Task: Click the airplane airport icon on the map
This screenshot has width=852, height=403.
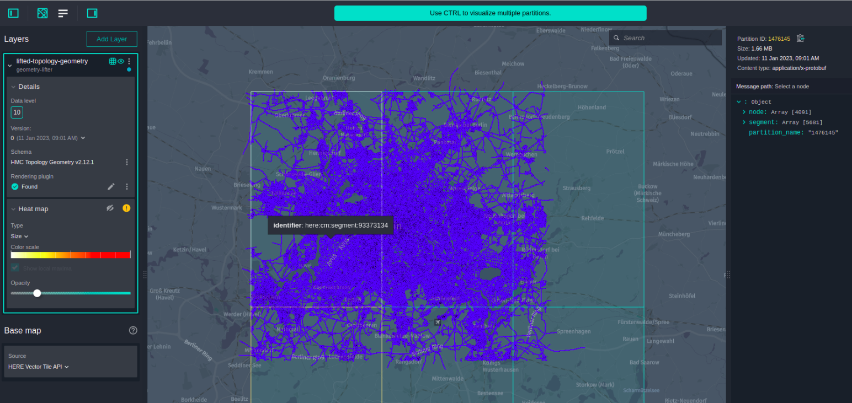Action: coord(438,321)
